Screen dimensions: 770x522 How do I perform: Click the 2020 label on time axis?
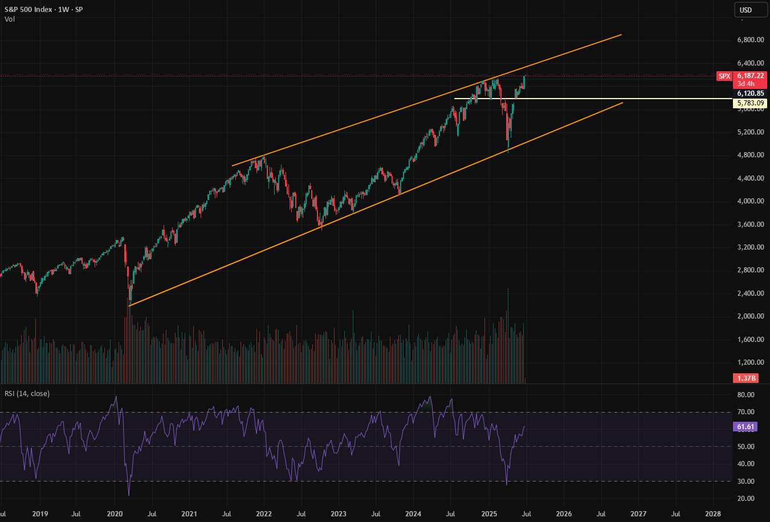[115, 513]
